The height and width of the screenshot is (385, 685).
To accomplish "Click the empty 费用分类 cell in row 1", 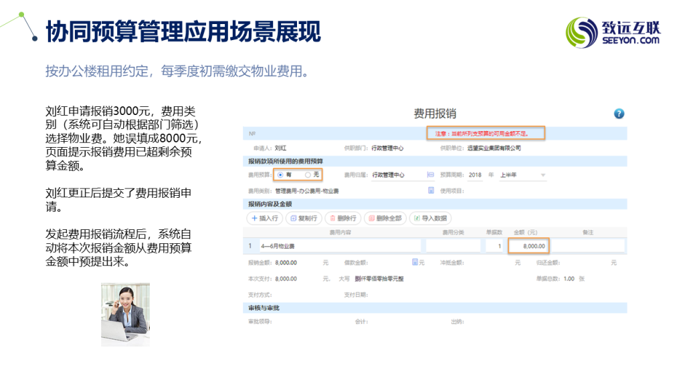I will (453, 246).
